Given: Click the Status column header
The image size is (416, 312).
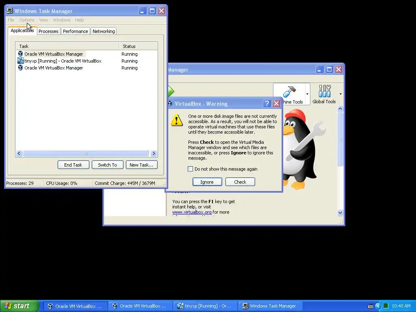Looking at the screenshot, I should [138, 46].
